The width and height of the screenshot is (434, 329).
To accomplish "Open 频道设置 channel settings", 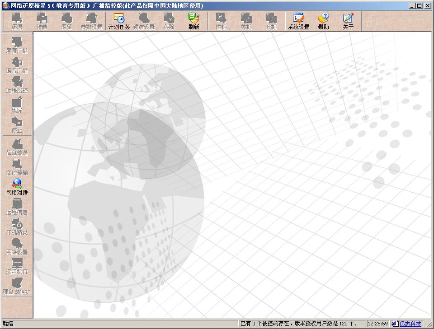I will [144, 21].
